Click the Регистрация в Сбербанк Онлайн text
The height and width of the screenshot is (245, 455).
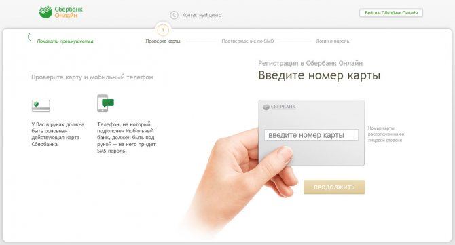point(310,63)
